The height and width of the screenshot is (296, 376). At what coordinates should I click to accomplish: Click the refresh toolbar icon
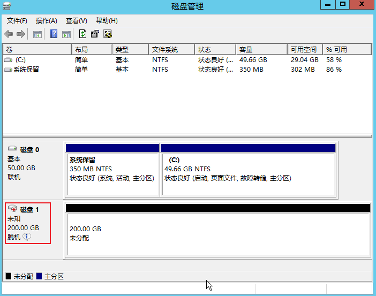(x=82, y=34)
